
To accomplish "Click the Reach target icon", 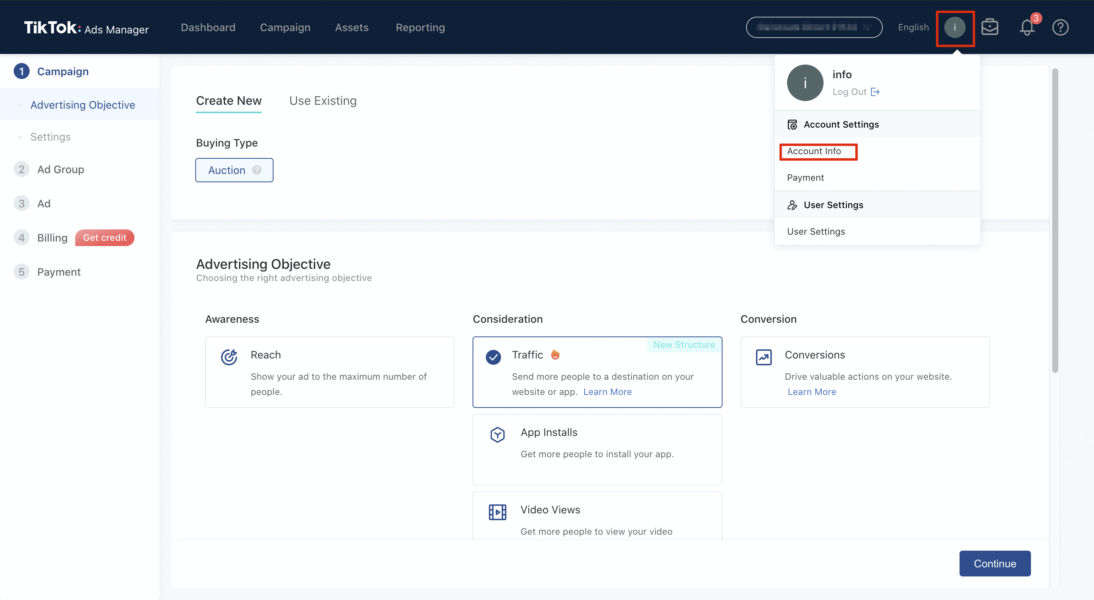I will (x=229, y=357).
